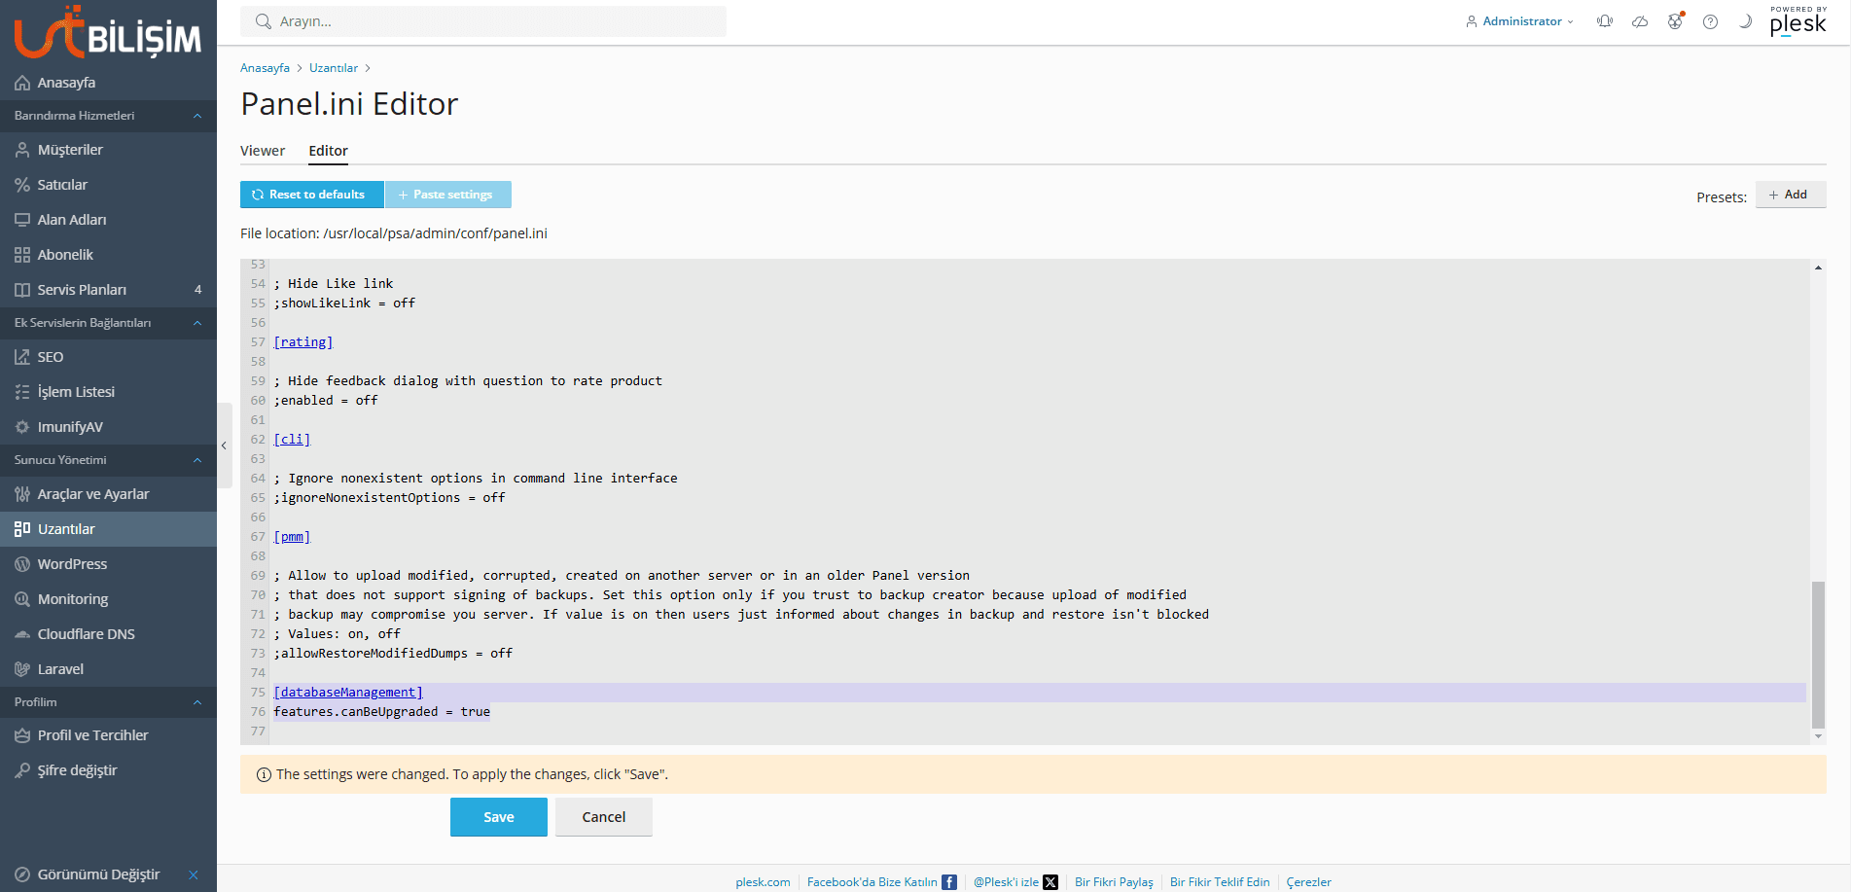The width and height of the screenshot is (1851, 892).
Task: Open the notifications bell icon
Action: (1605, 21)
